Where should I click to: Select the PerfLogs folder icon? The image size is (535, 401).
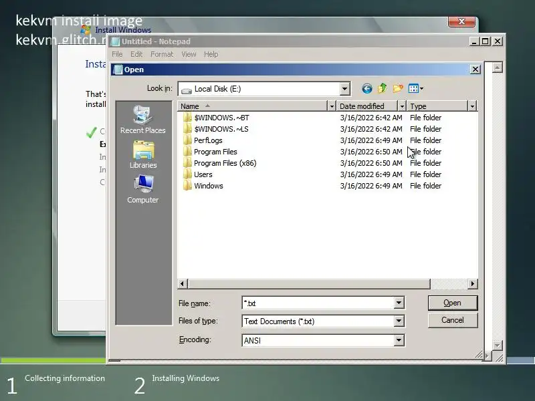[187, 140]
